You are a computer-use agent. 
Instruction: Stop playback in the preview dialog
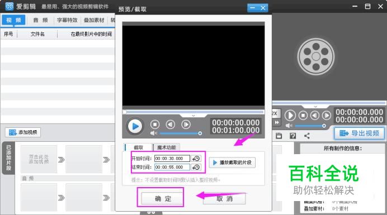tap(155, 125)
